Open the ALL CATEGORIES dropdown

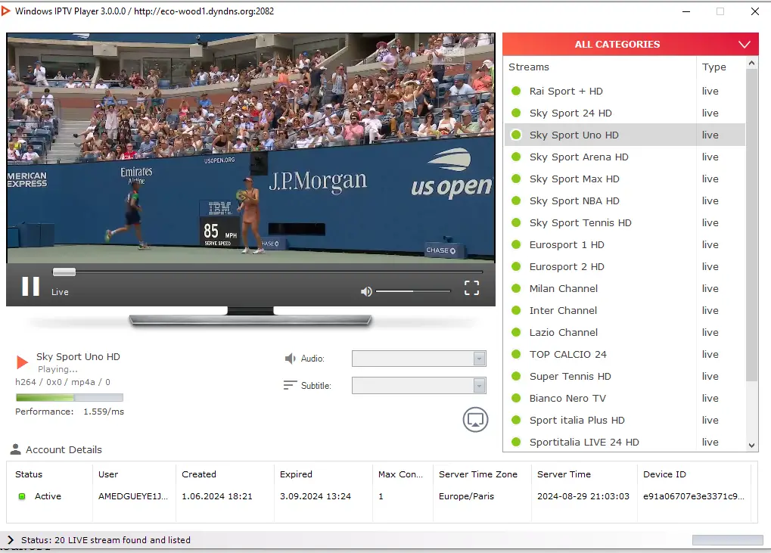[630, 44]
